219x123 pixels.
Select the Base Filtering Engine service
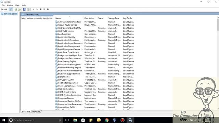67,61
